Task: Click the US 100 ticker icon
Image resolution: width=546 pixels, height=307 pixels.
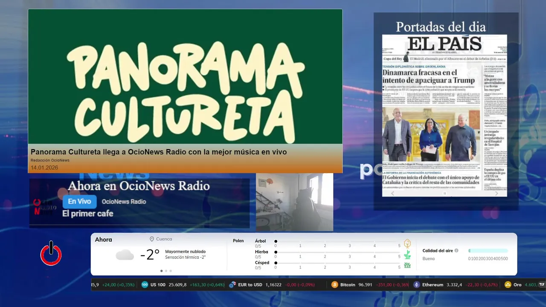Action: coord(145,284)
